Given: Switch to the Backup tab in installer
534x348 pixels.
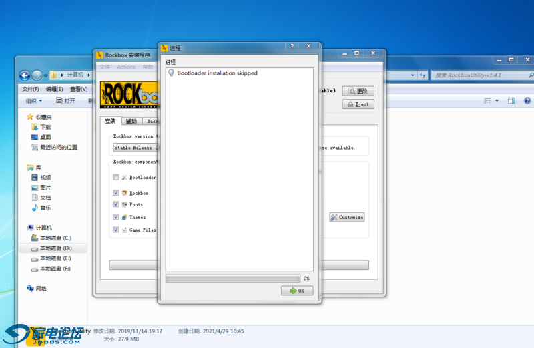Looking at the screenshot, I should pyautogui.click(x=151, y=121).
